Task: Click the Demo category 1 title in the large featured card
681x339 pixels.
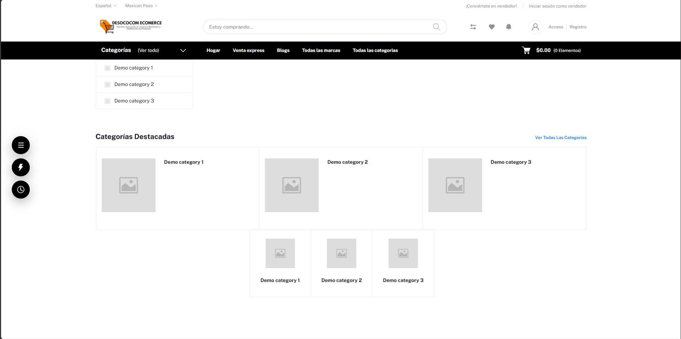Action: (x=184, y=162)
